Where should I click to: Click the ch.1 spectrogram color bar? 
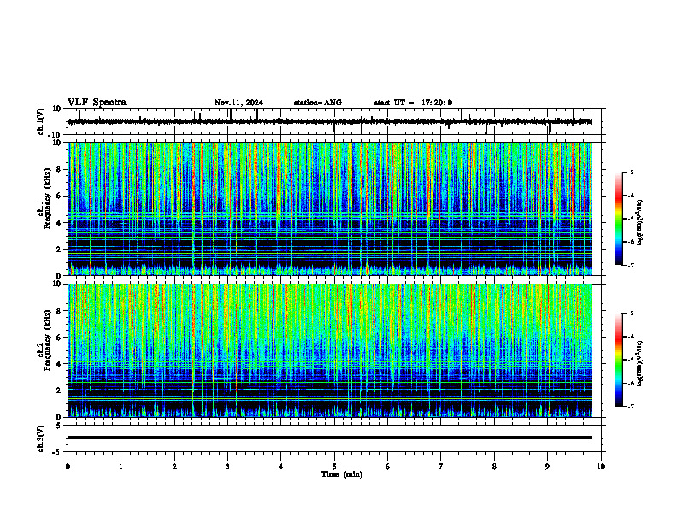coord(618,219)
